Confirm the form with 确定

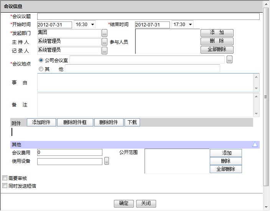[124, 204]
